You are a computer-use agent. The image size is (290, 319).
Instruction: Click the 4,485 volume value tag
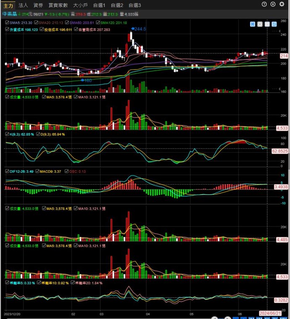(x=282, y=240)
